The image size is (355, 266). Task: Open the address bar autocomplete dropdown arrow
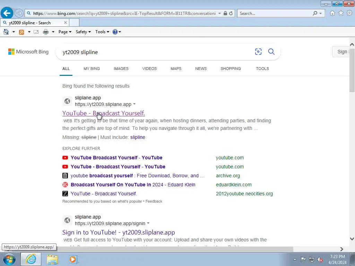219,14
